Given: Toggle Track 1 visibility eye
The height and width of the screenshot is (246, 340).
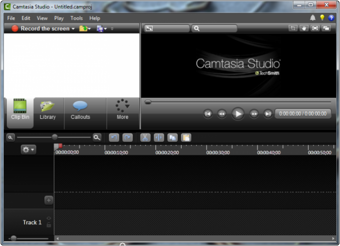Looking at the screenshot, I should point(49,218).
